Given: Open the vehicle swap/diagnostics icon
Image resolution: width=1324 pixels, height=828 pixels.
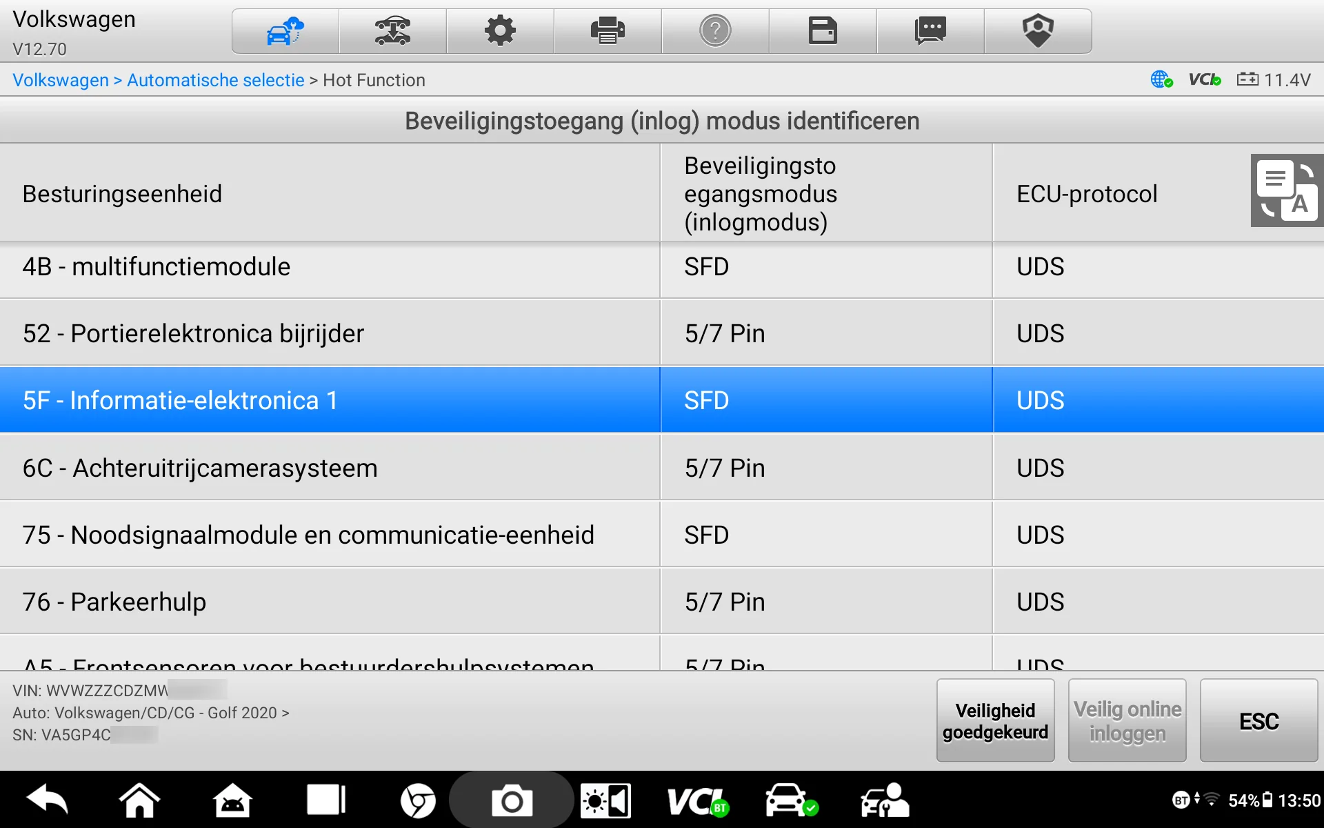Looking at the screenshot, I should pos(393,31).
